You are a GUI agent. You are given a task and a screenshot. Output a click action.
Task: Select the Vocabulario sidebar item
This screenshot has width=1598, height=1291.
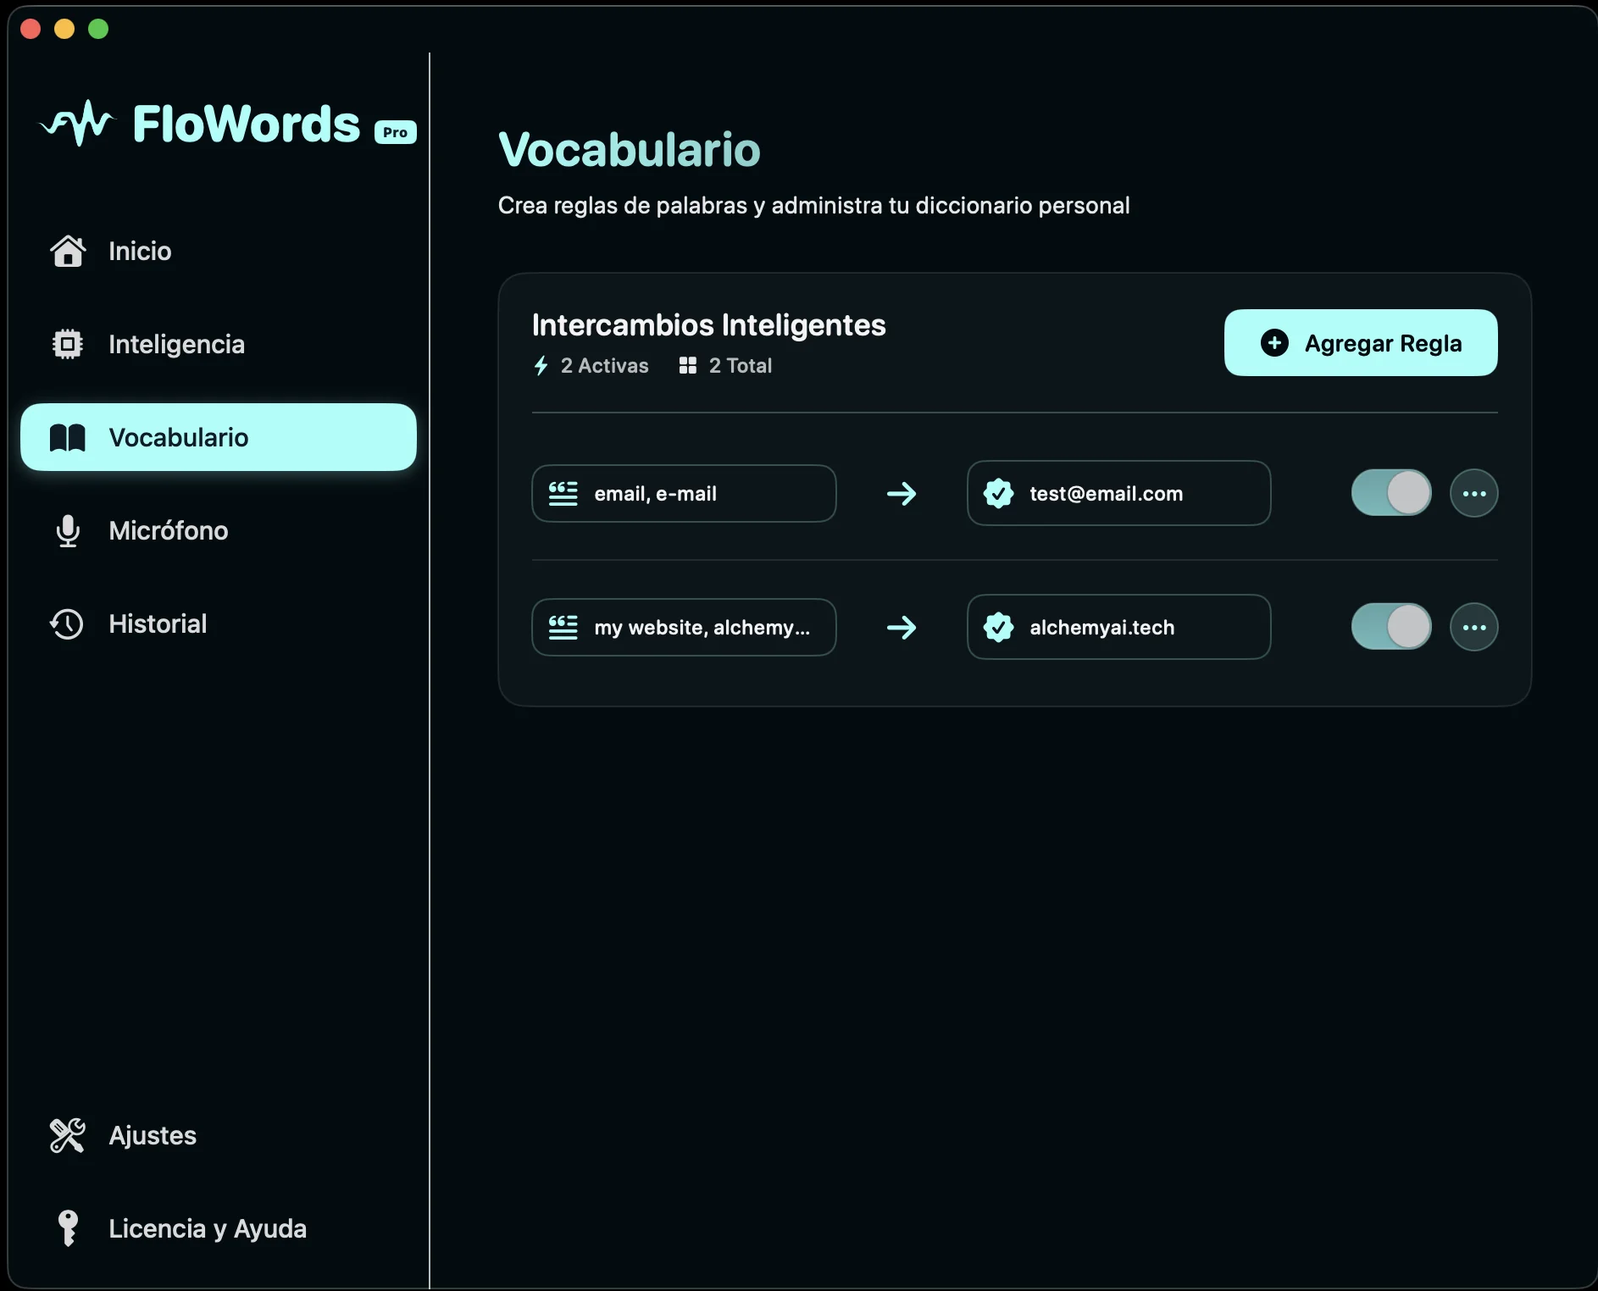[x=219, y=438]
